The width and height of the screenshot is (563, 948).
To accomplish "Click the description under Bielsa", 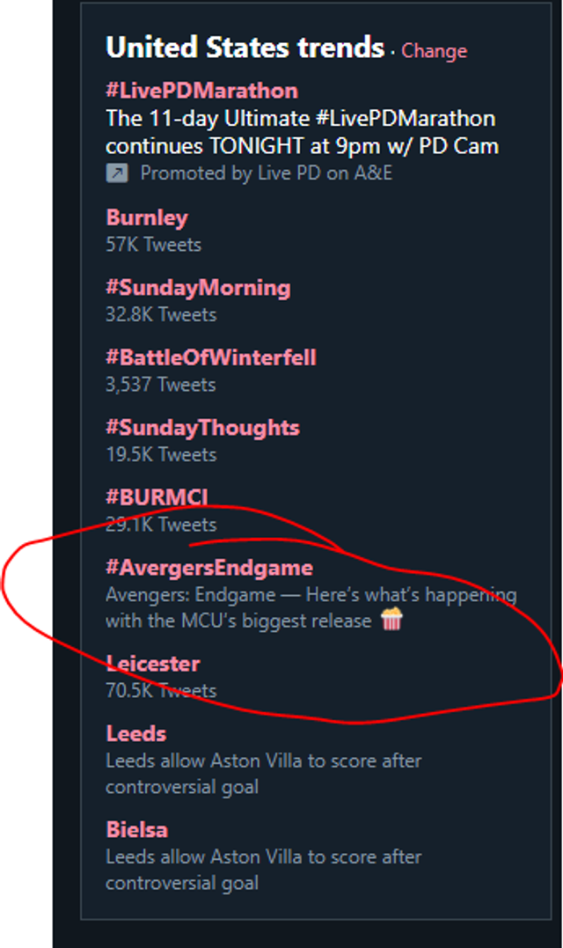I will tap(264, 870).
